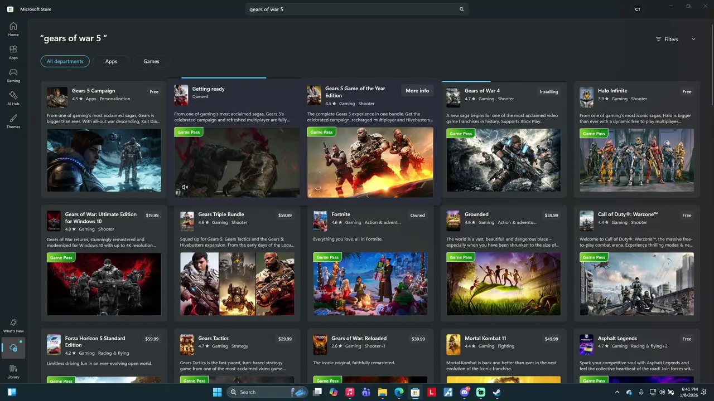Open Steam from the taskbar

pyautogui.click(x=496, y=392)
